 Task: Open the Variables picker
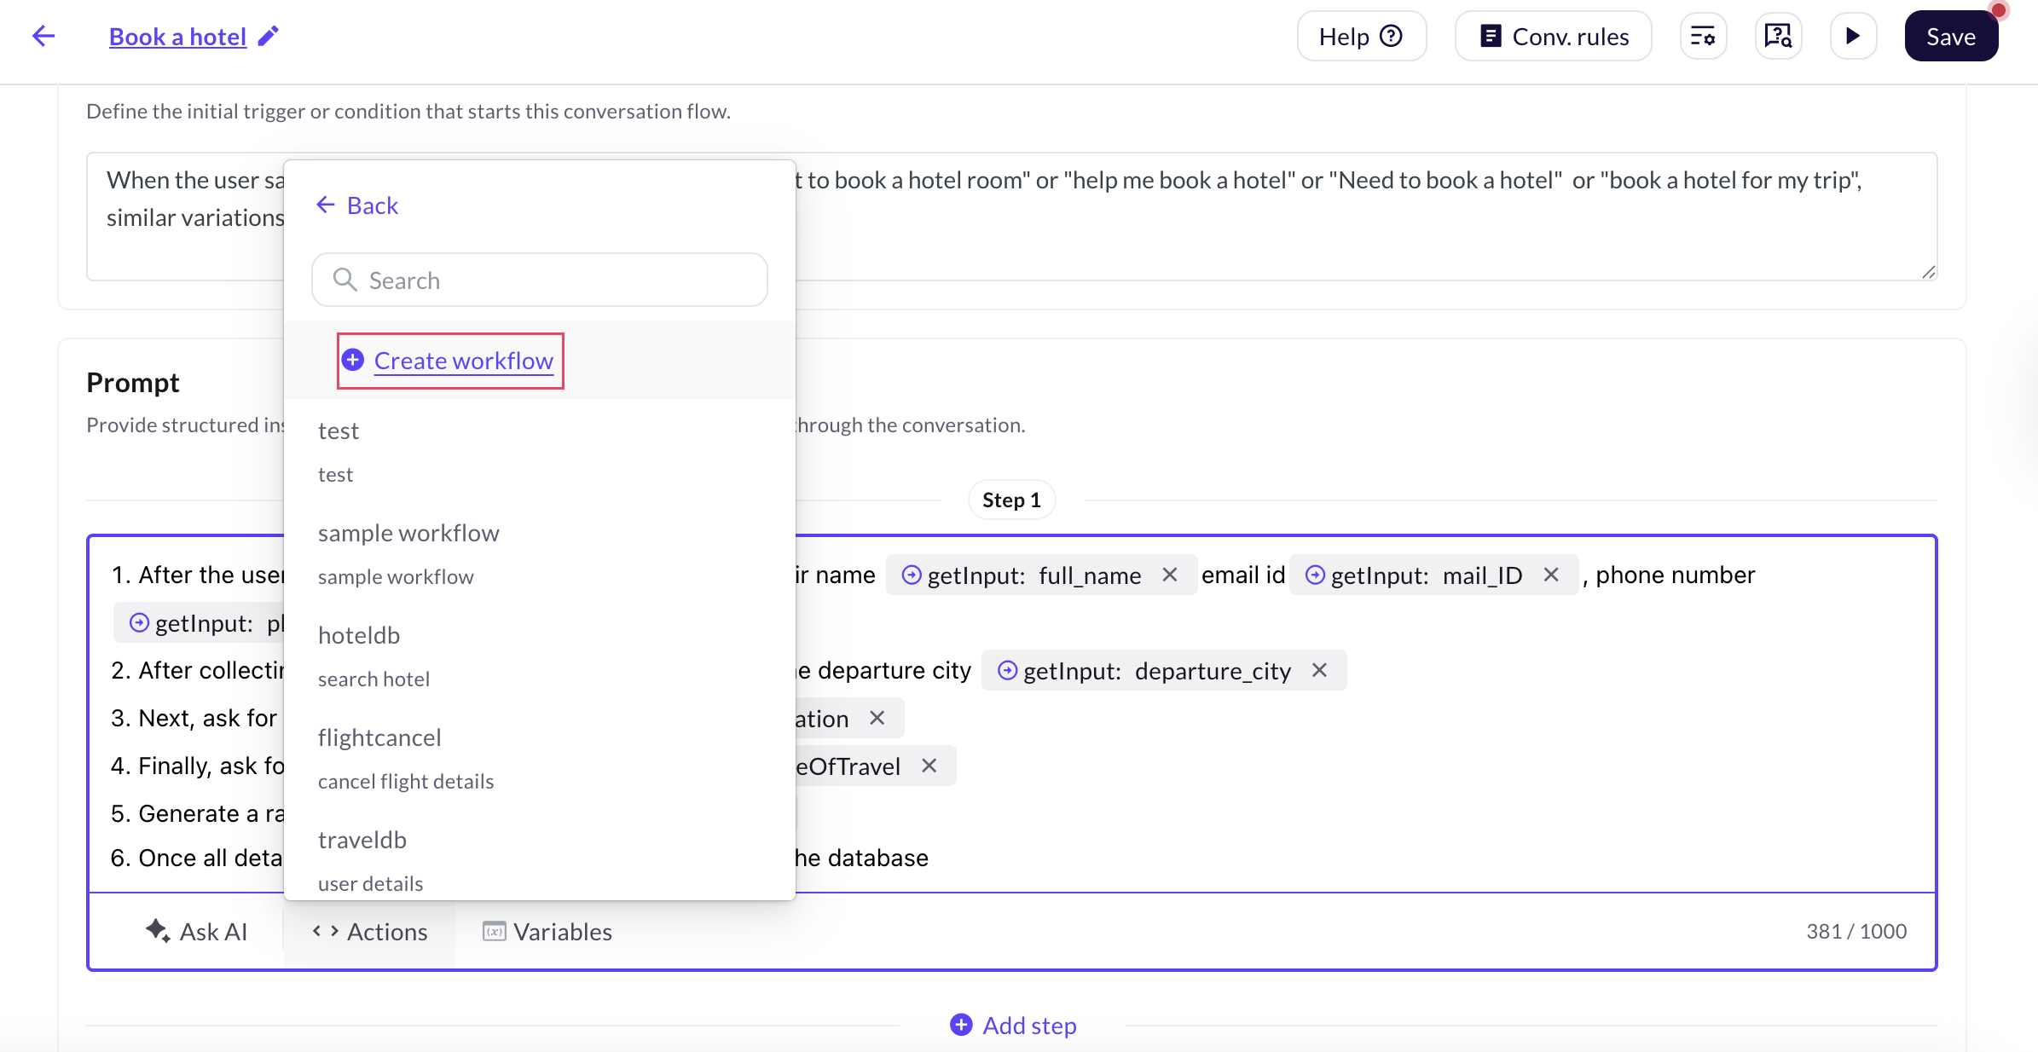[547, 932]
